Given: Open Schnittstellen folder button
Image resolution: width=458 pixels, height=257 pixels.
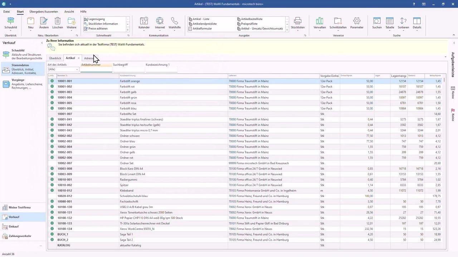Looking at the screenshot, I should (x=338, y=24).
